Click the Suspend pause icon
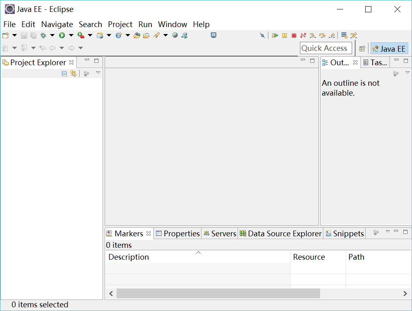The height and width of the screenshot is (311, 412). [x=284, y=35]
